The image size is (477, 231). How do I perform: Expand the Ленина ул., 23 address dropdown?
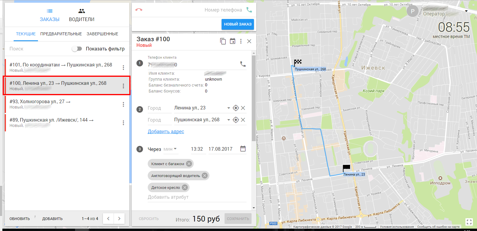point(228,108)
